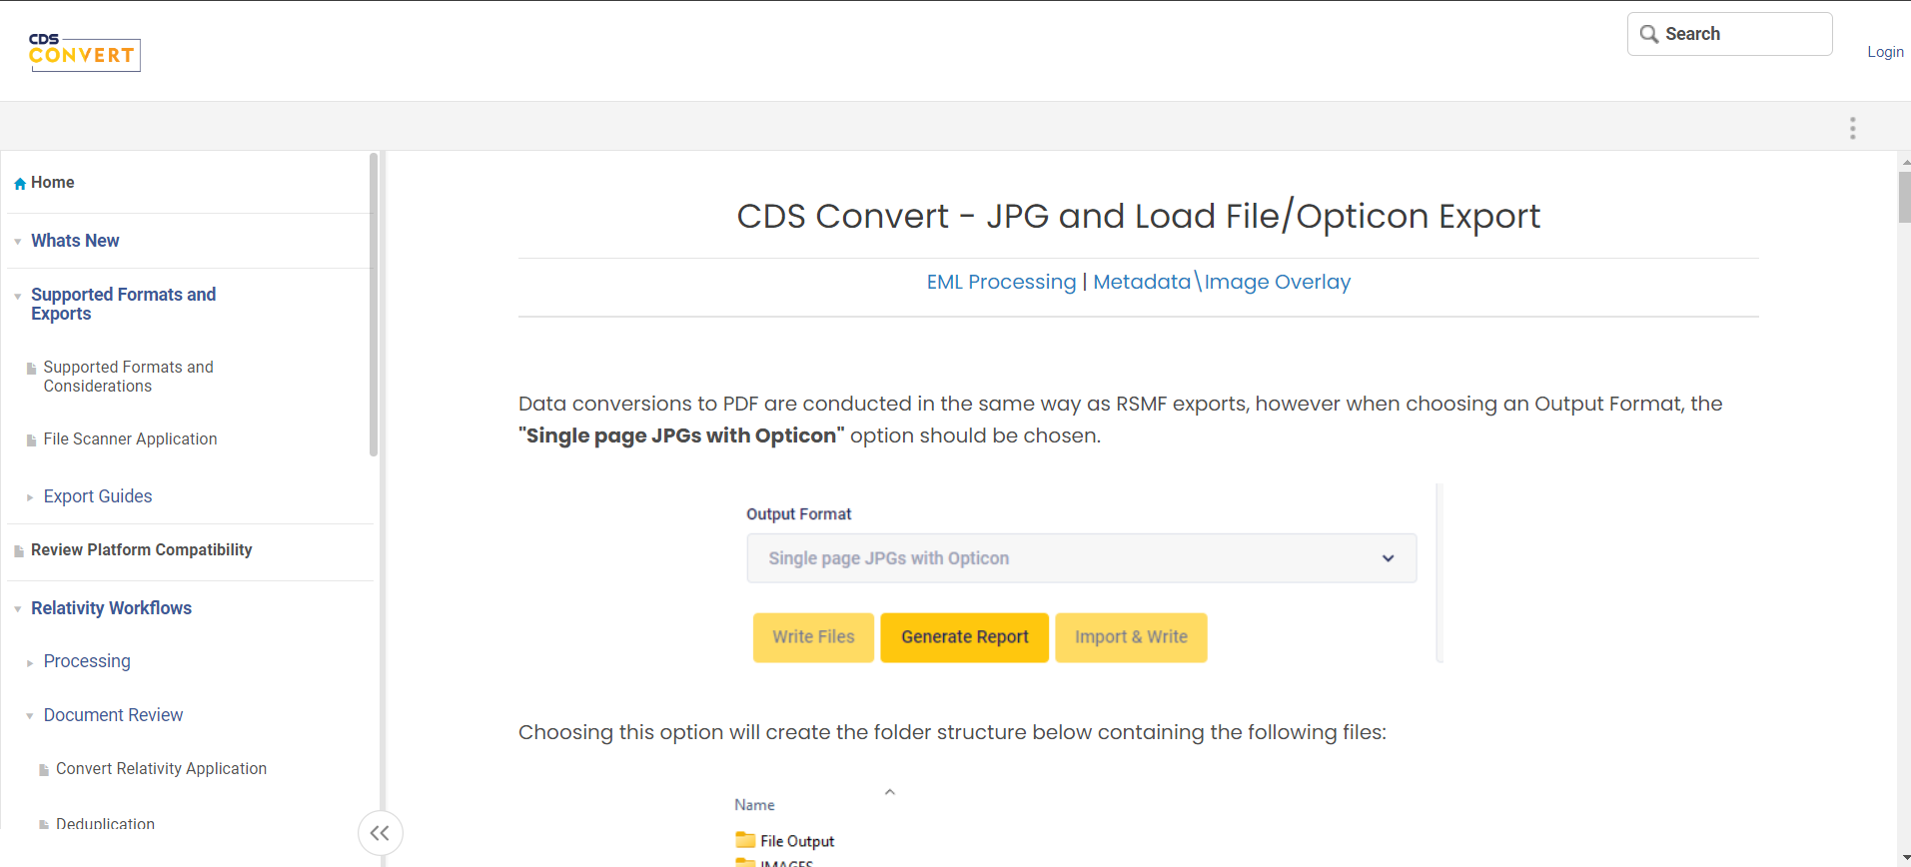Click page icon beside Supported Formats and Considerations
Viewport: 1911px width, 867px height.
click(32, 369)
